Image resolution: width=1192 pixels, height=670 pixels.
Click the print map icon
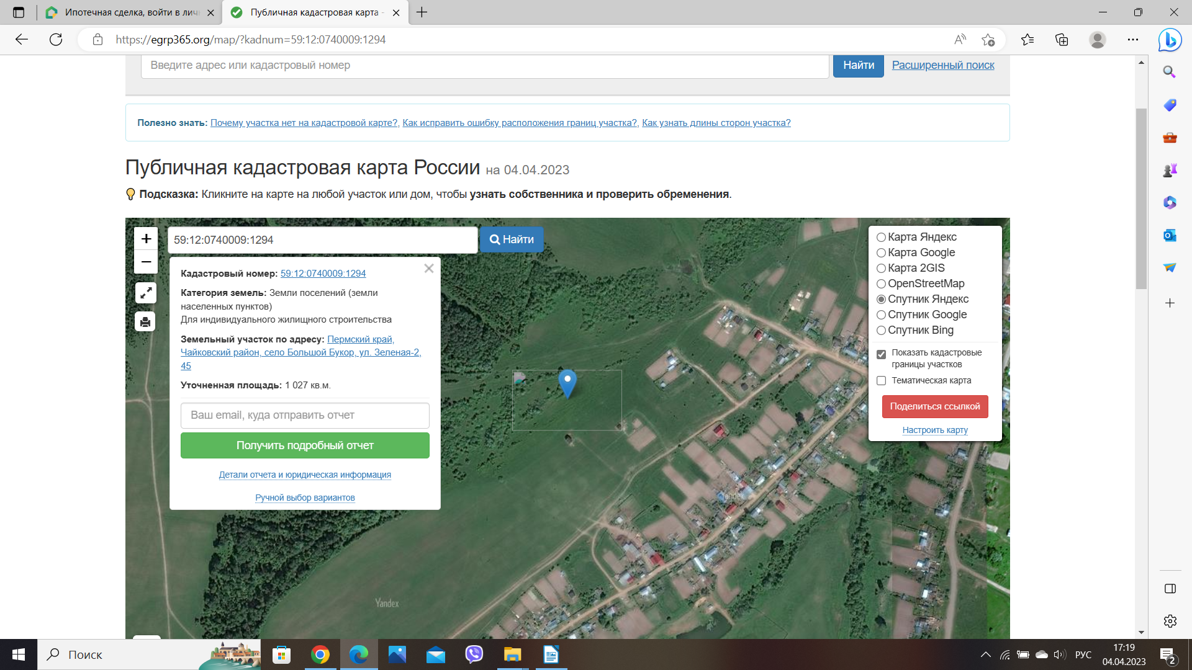(145, 321)
